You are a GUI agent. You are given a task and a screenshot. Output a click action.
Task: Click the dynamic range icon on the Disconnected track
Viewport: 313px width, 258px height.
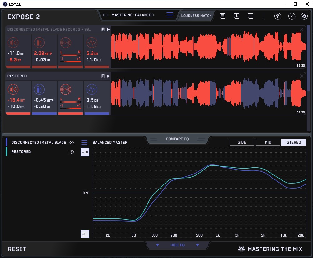pyautogui.click(x=92, y=43)
